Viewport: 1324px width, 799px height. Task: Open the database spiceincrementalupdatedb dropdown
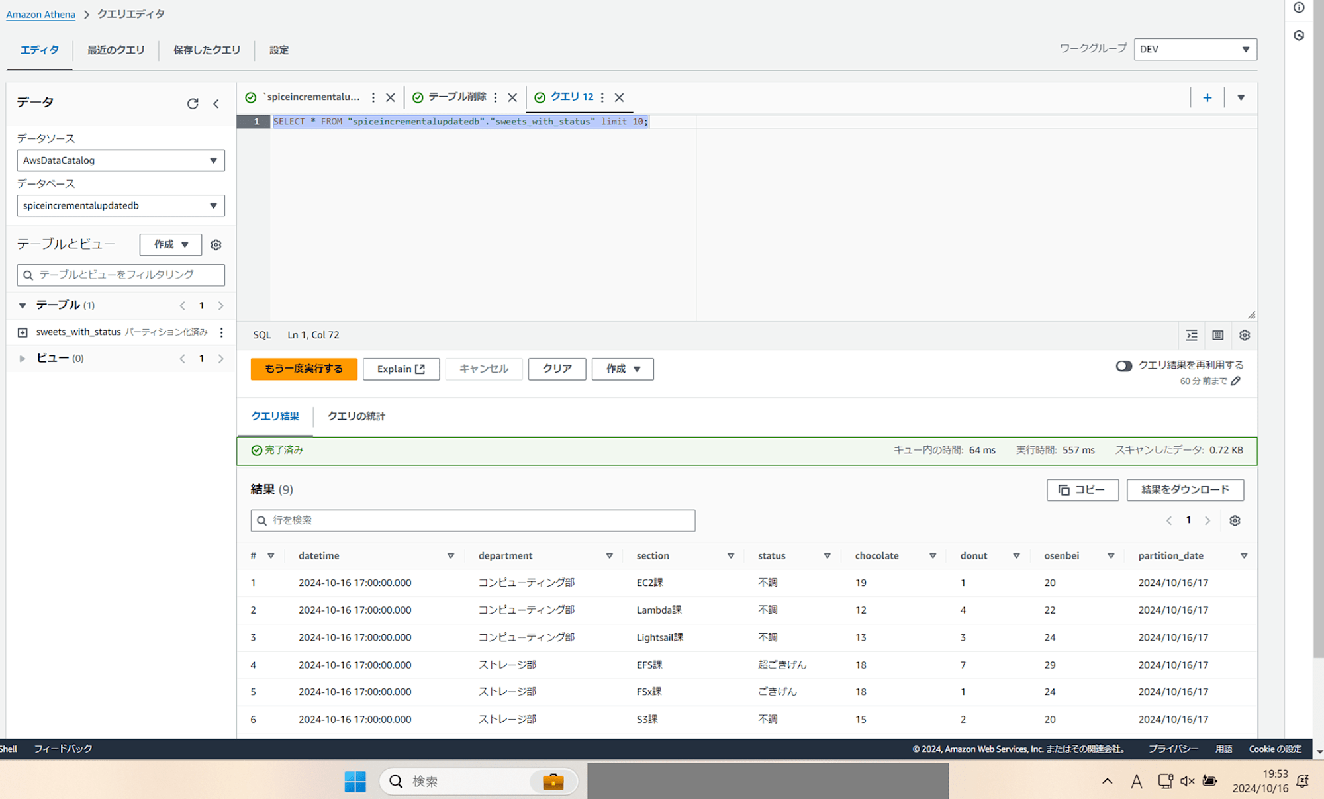[120, 206]
